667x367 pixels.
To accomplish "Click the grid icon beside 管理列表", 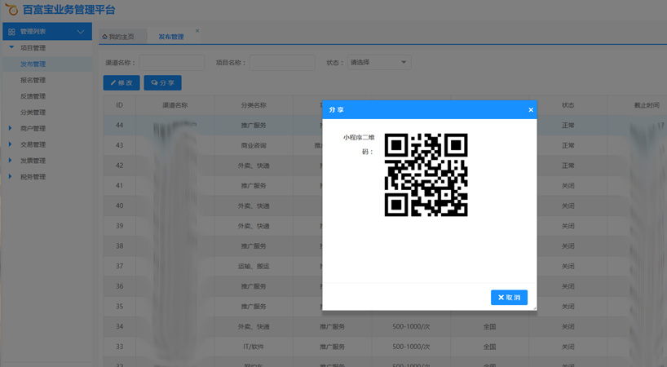I will (x=11, y=32).
